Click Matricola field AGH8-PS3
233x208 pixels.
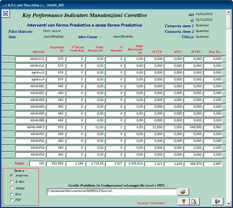pyautogui.click(x=30, y=148)
